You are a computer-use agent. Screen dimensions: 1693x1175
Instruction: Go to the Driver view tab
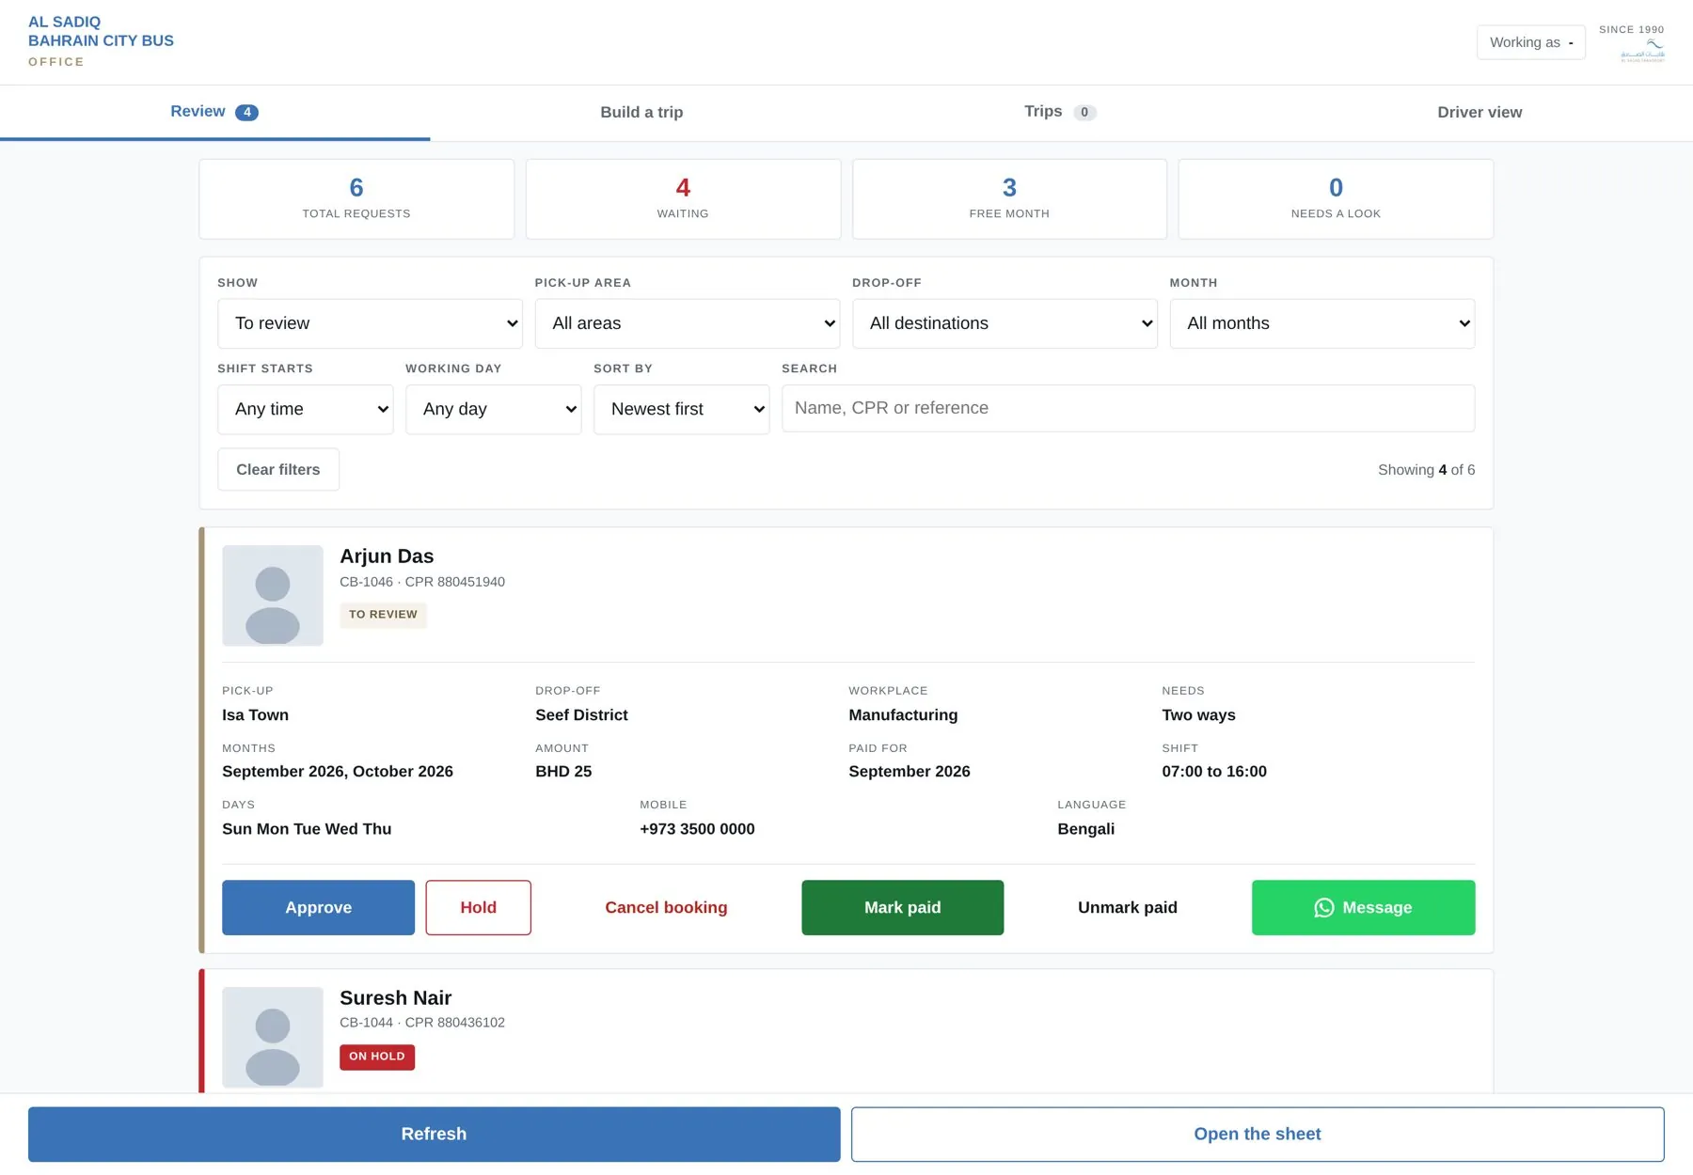point(1479,113)
